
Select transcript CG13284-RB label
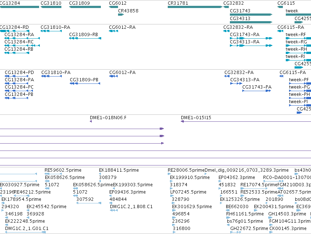(19, 49)
